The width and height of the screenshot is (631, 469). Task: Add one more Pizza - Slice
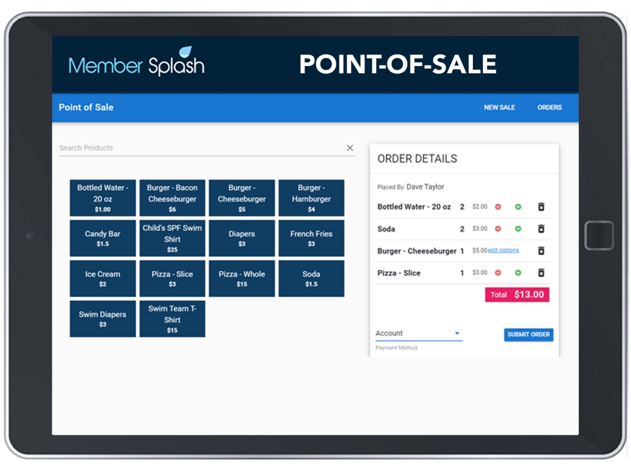click(518, 273)
